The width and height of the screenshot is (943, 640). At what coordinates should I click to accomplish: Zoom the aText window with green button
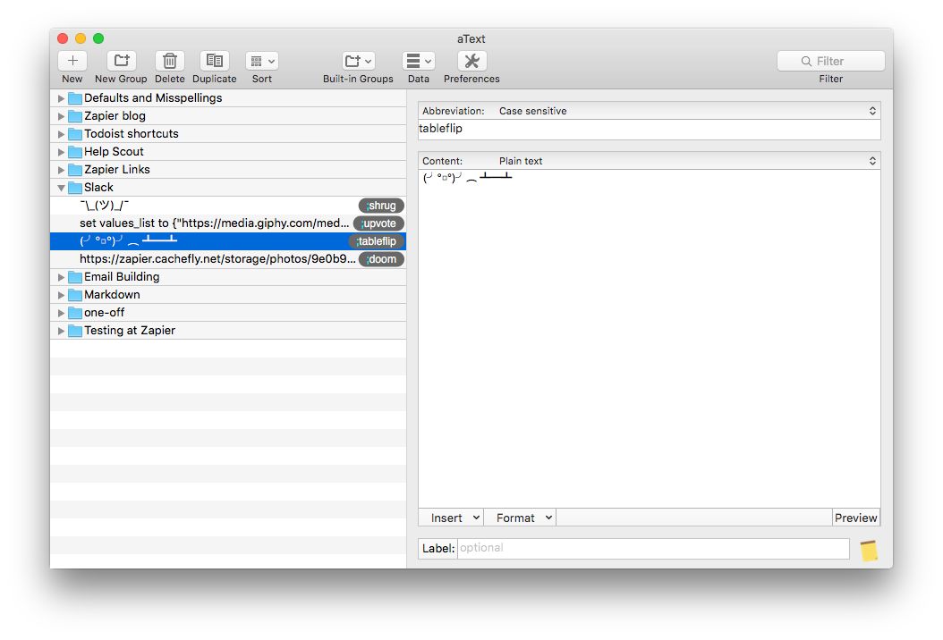(98, 38)
